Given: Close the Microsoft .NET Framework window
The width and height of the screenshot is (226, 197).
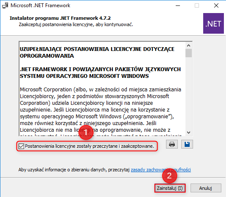Looking at the screenshot, I should (216, 6).
